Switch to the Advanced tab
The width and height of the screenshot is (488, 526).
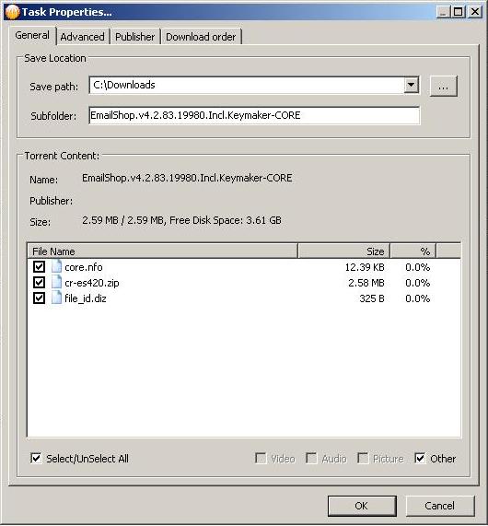tap(83, 37)
